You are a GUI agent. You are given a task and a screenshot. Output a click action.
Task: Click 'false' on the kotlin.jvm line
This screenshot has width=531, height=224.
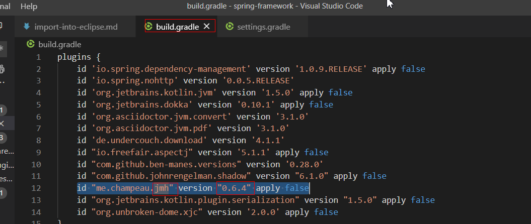click(340, 92)
